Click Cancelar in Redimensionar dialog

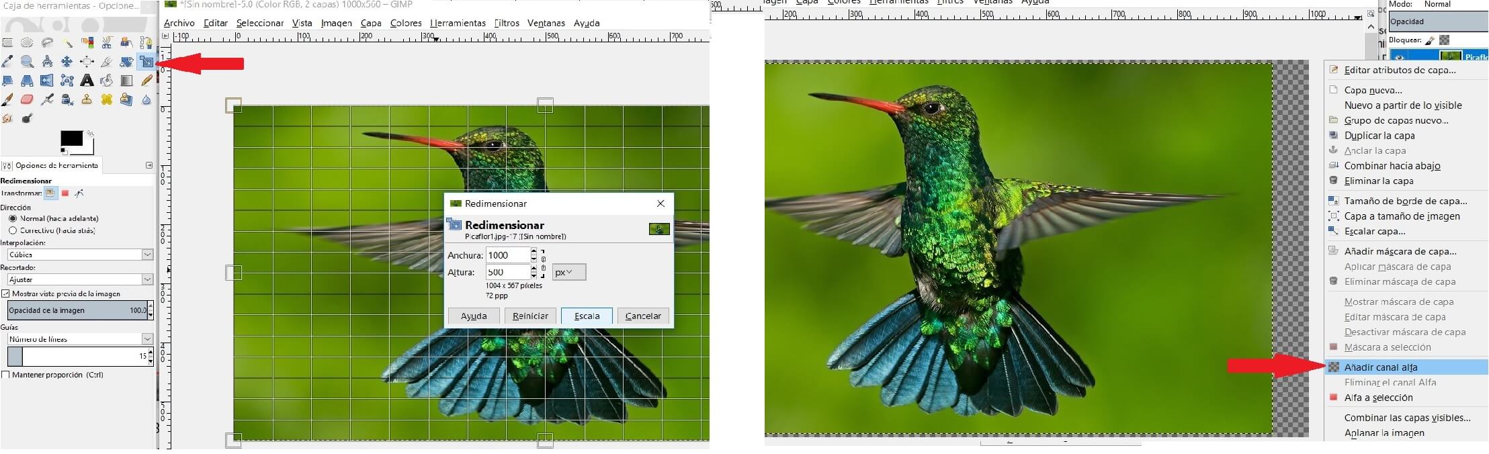click(643, 316)
